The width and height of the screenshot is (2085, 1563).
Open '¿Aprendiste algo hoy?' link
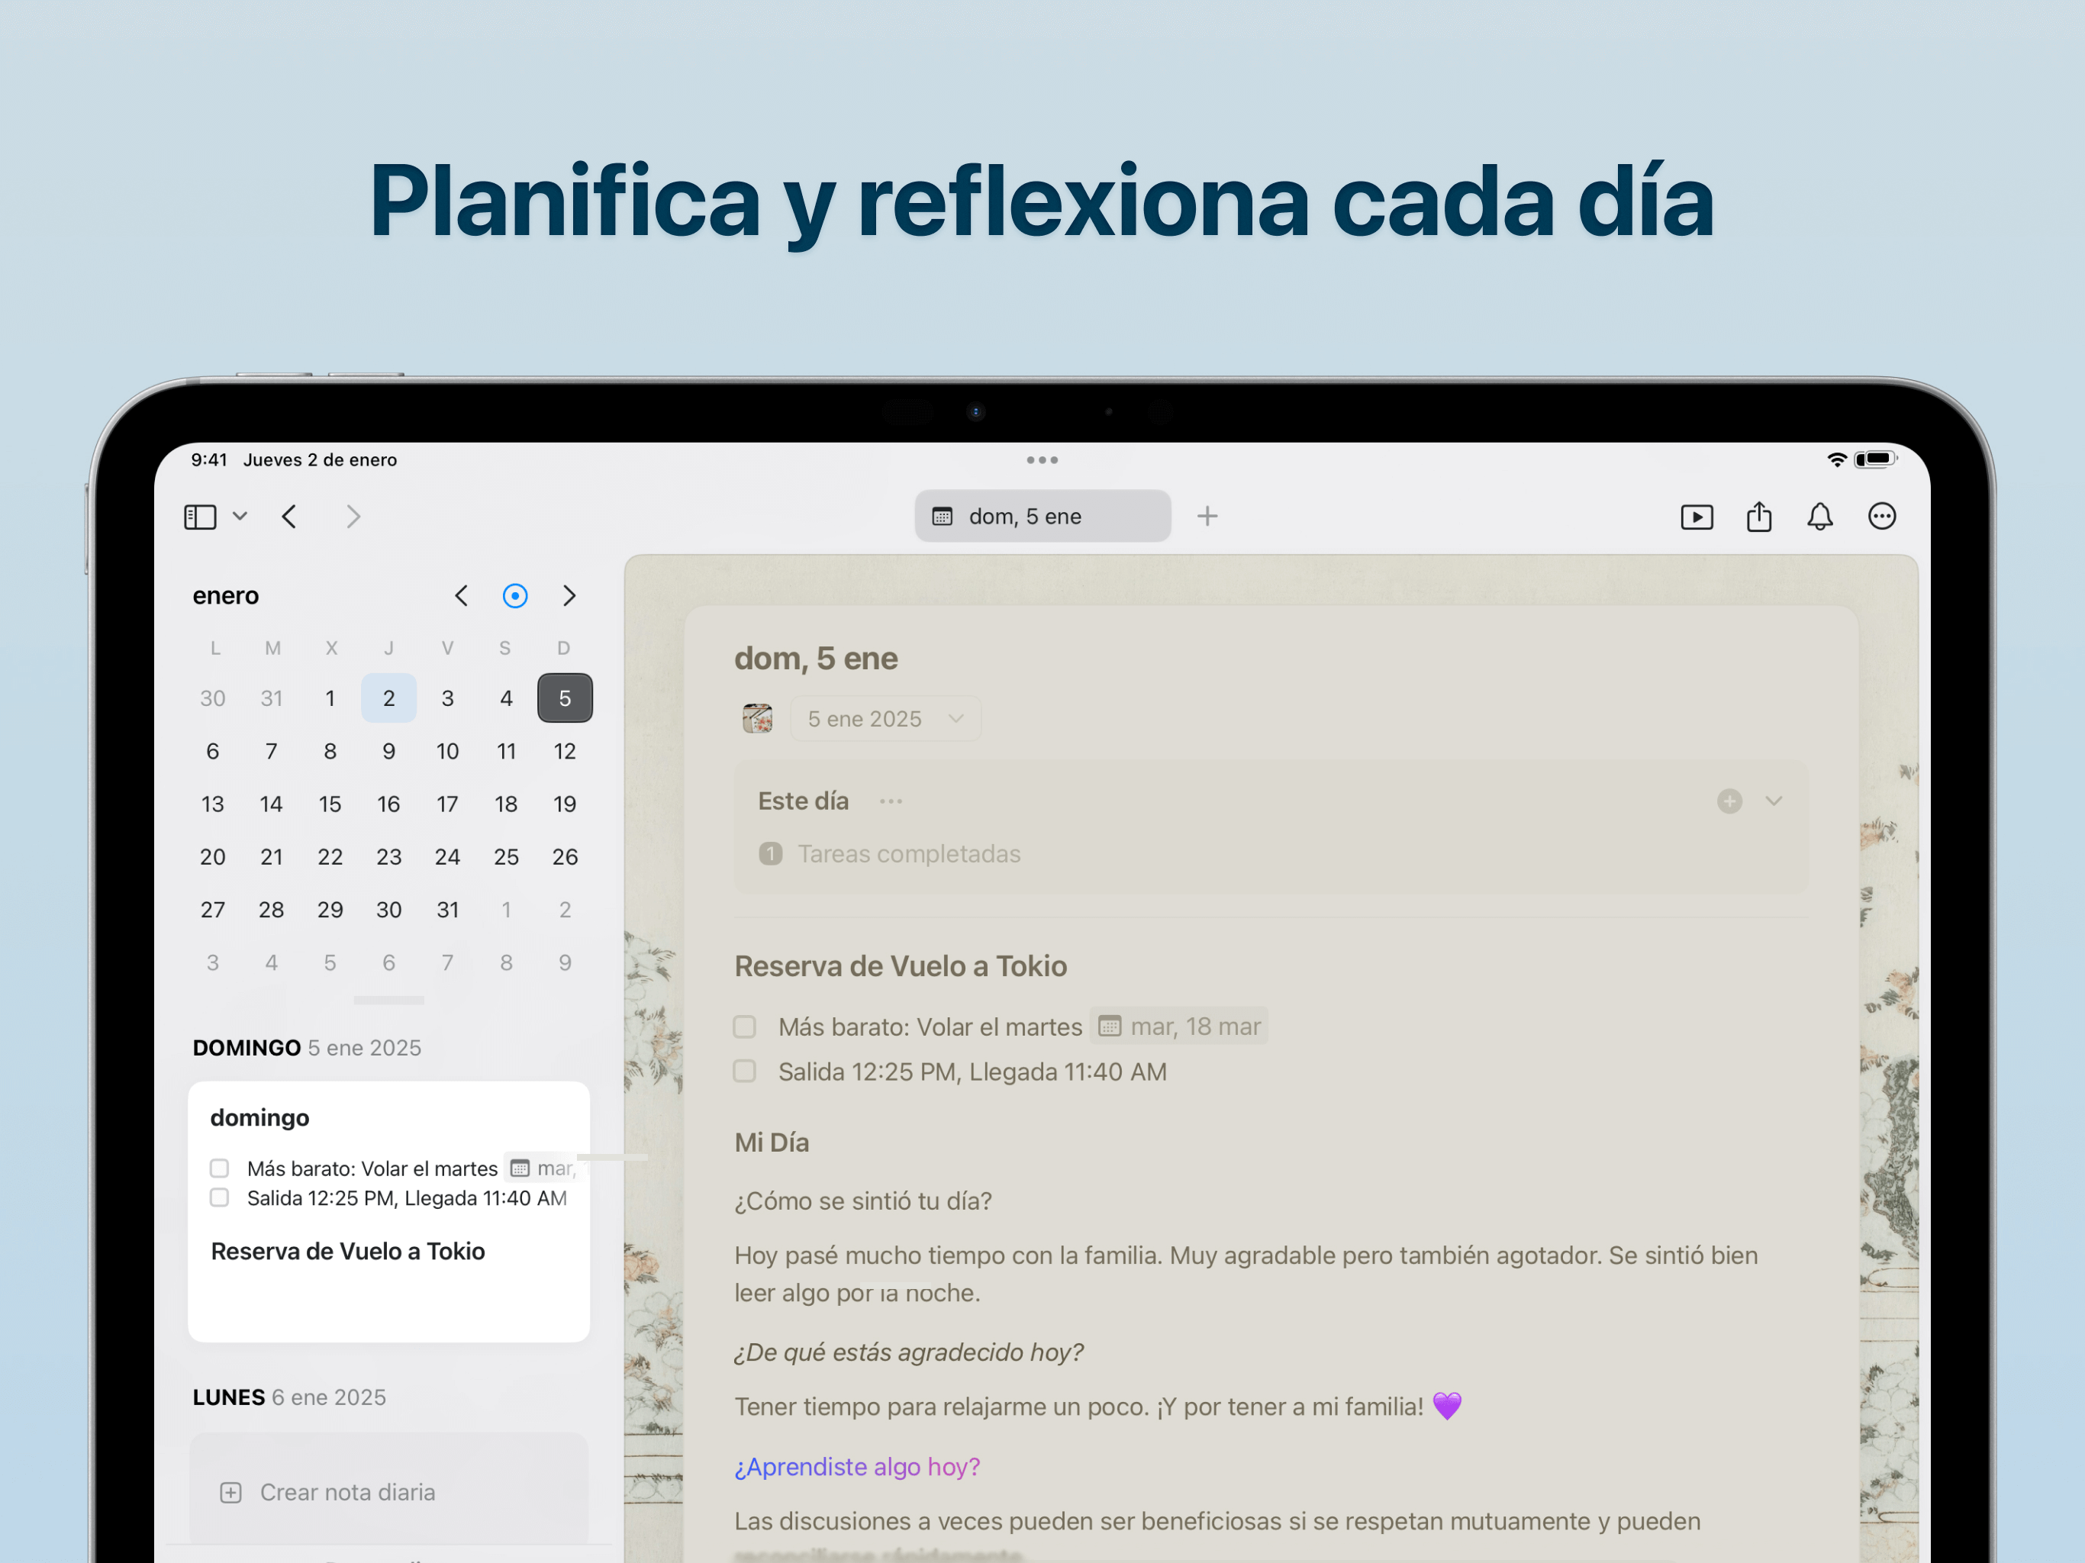tap(857, 1467)
